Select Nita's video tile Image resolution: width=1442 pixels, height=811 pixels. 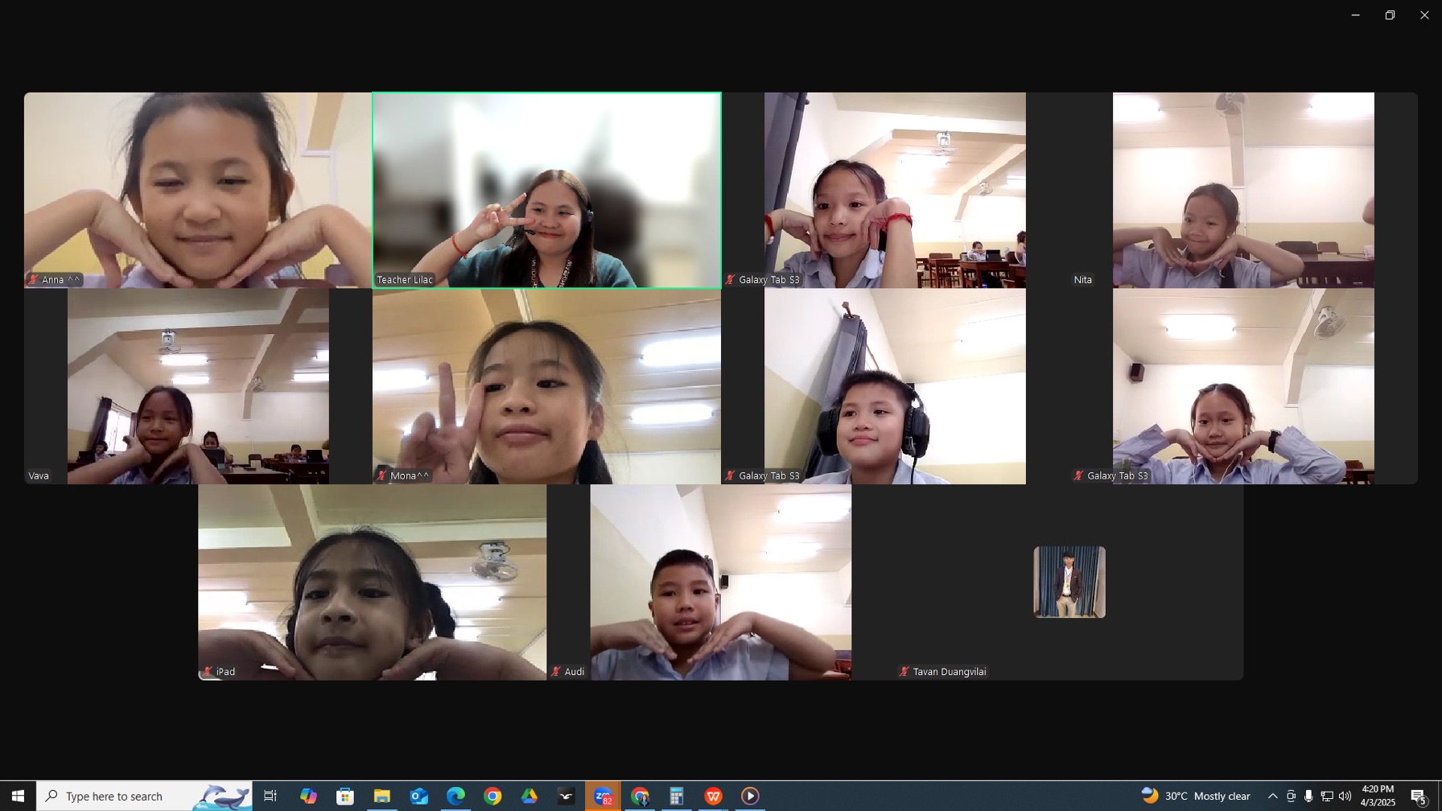[1243, 190]
